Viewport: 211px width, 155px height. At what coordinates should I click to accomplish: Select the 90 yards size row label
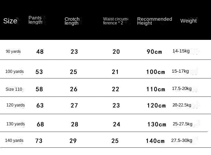pyautogui.click(x=13, y=51)
